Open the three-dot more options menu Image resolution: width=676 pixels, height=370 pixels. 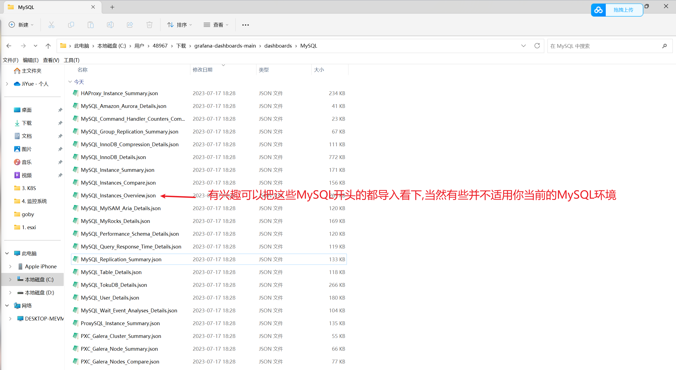click(x=246, y=25)
